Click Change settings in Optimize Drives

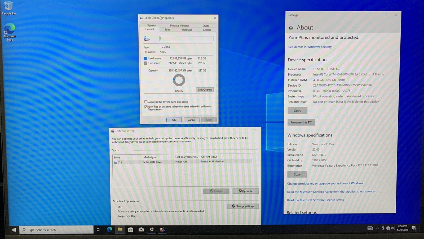pos(243,206)
